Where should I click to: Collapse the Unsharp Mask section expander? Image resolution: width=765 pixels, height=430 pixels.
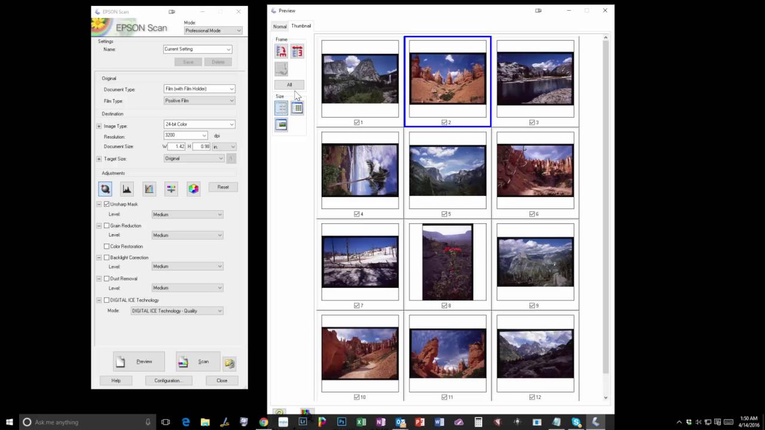tap(99, 204)
